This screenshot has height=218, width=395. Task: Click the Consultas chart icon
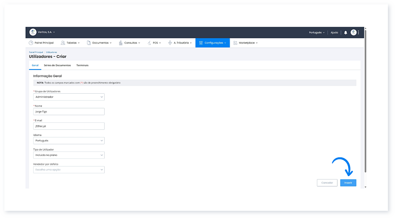[x=120, y=43]
